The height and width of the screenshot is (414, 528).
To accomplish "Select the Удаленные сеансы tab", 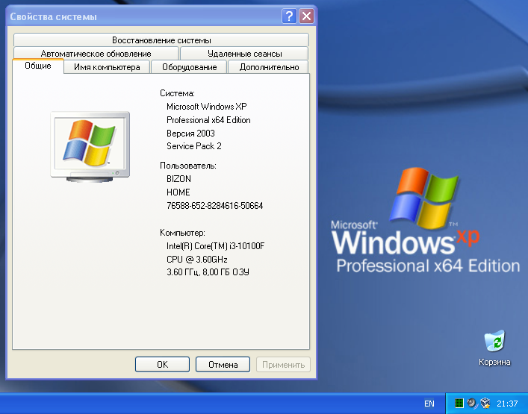I will click(244, 54).
